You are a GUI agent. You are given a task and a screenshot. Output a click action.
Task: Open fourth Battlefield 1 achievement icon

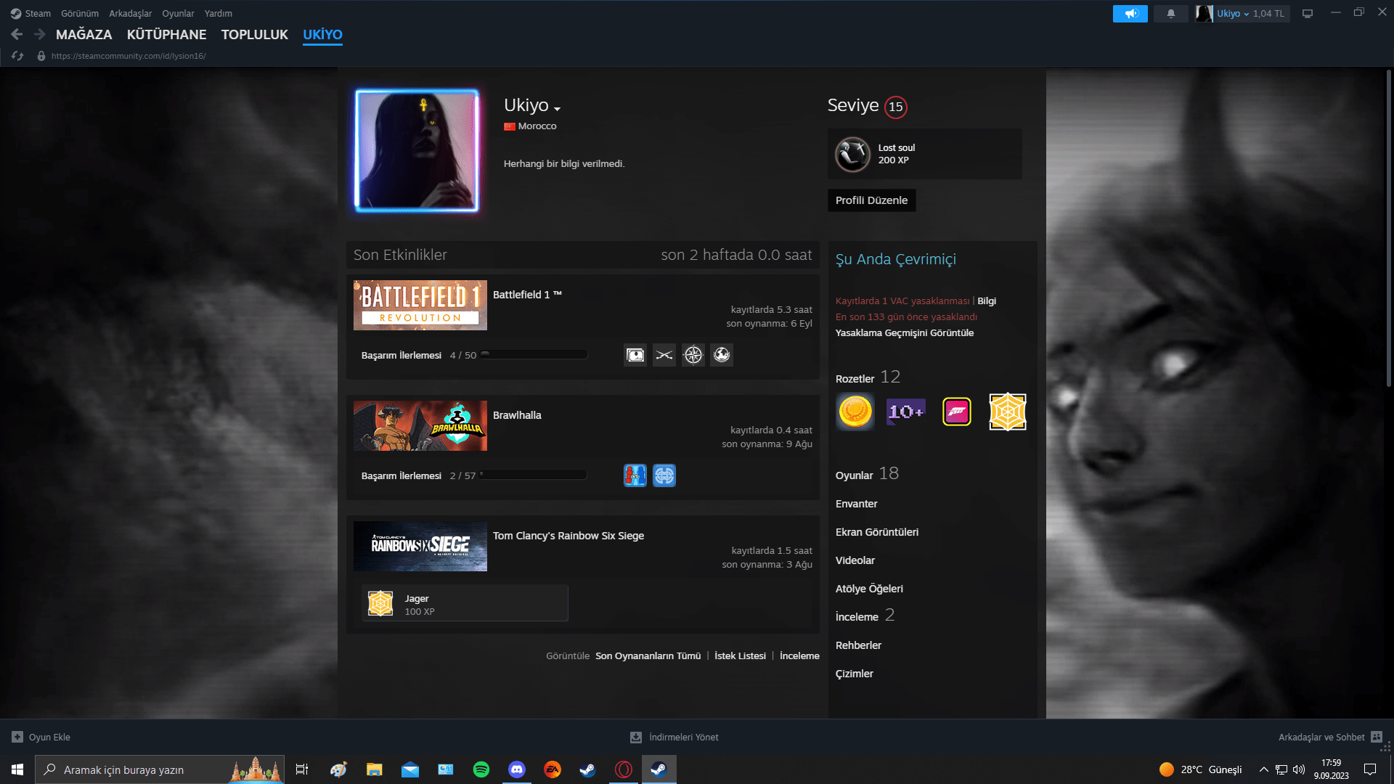pyautogui.click(x=722, y=355)
